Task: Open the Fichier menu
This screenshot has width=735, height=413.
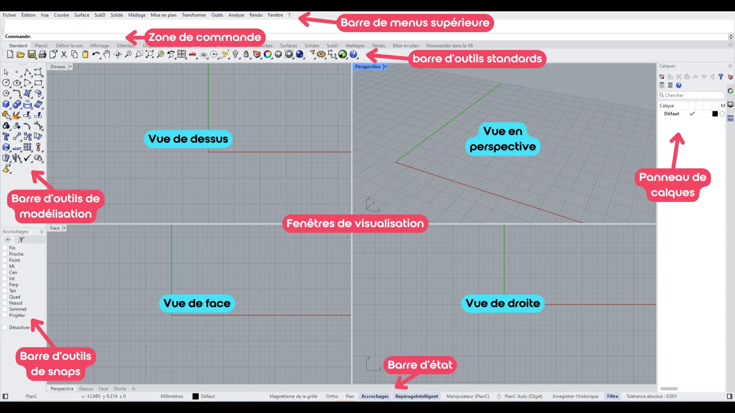Action: 9,15
